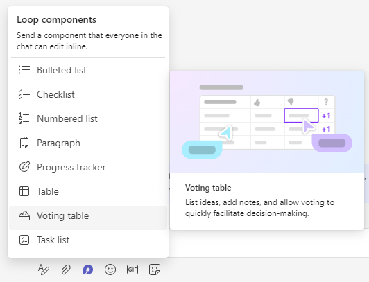Screen dimensions: 369x282
Task: Click the paperclip Attach files icon
Action: click(x=66, y=270)
